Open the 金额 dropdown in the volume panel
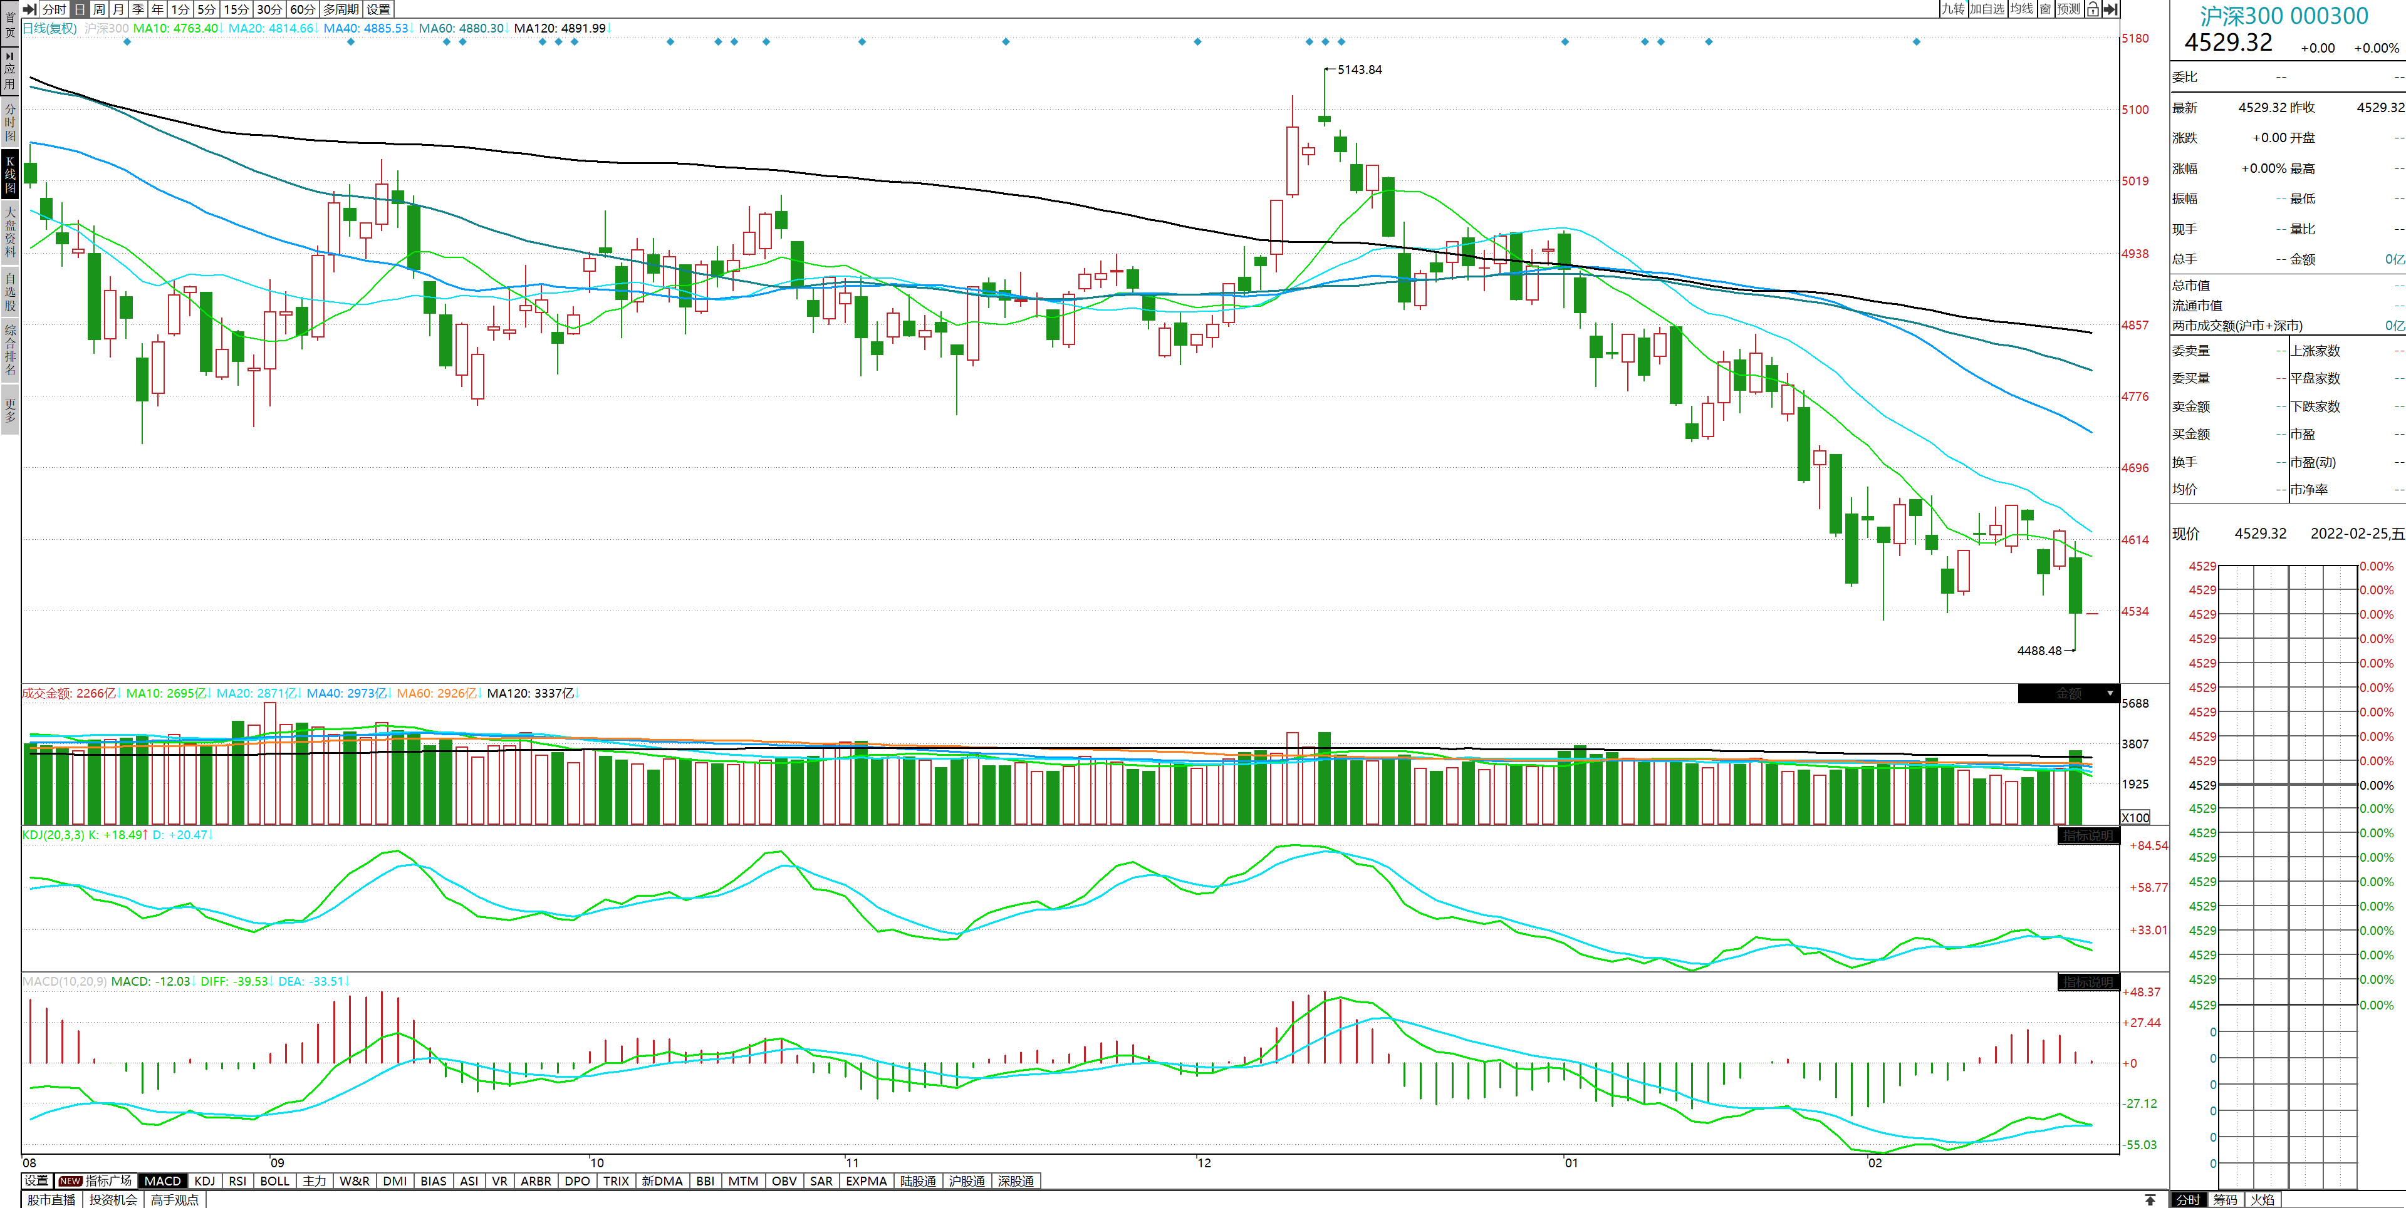This screenshot has width=2406, height=1208. [2068, 694]
